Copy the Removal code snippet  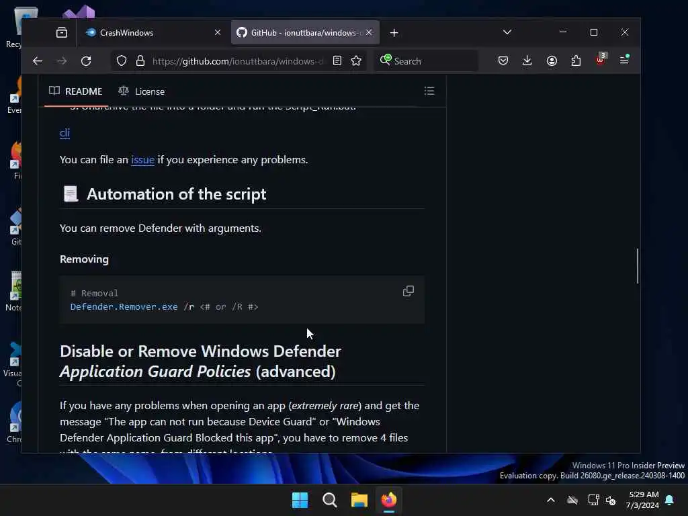tap(408, 291)
